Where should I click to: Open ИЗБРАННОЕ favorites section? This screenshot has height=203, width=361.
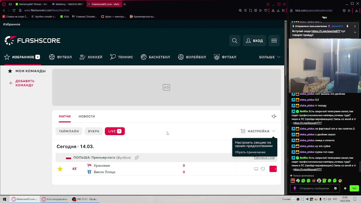click(22, 57)
